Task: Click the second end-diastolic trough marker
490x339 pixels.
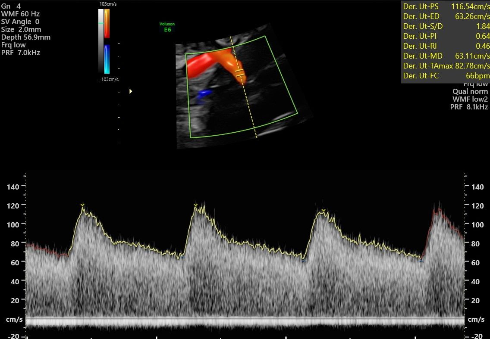Action: pyautogui.click(x=303, y=261)
